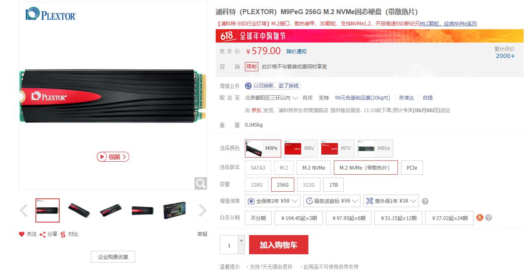Viewport: 532px width, 273px height.
Task: Show next thumbnails with right arrow
Action: [202, 210]
